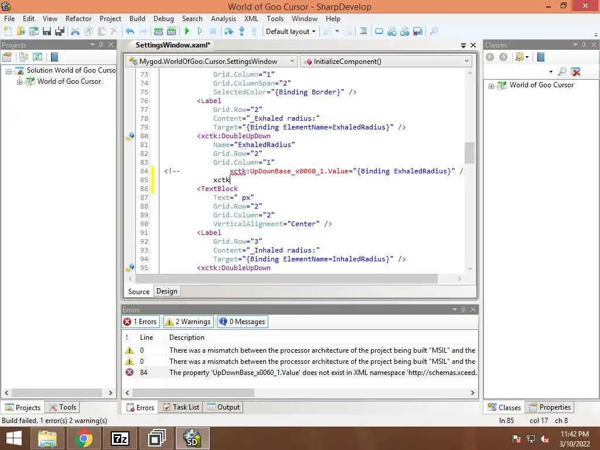Viewport: 600px width, 450px height.
Task: Open the Default layout dropdown
Action: click(x=291, y=32)
